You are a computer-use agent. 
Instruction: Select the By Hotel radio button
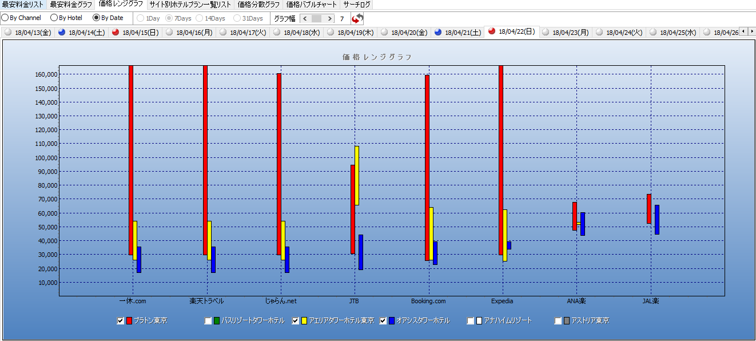pyautogui.click(x=54, y=18)
